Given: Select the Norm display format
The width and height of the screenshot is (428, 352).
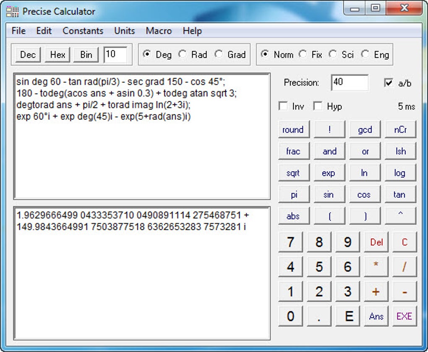Looking at the screenshot, I should coord(277,54).
